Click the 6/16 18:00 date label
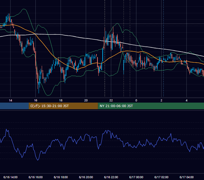Viewport: 204px width, 180px height. [61, 177]
